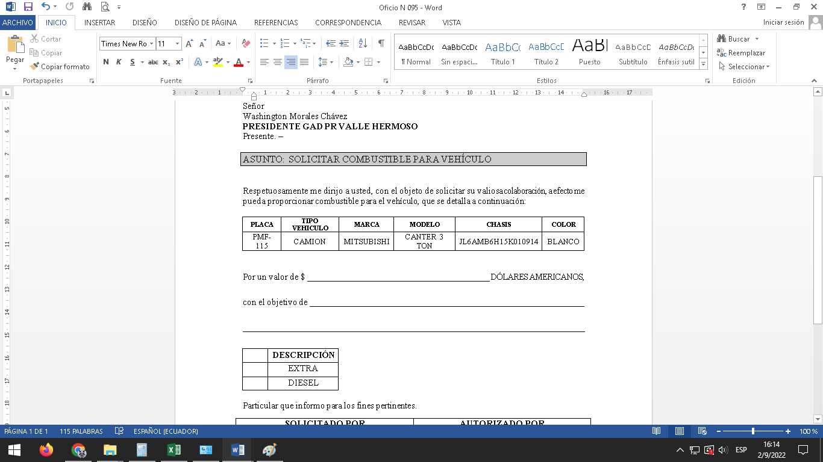Toggle bold formatting with N button

[x=106, y=62]
